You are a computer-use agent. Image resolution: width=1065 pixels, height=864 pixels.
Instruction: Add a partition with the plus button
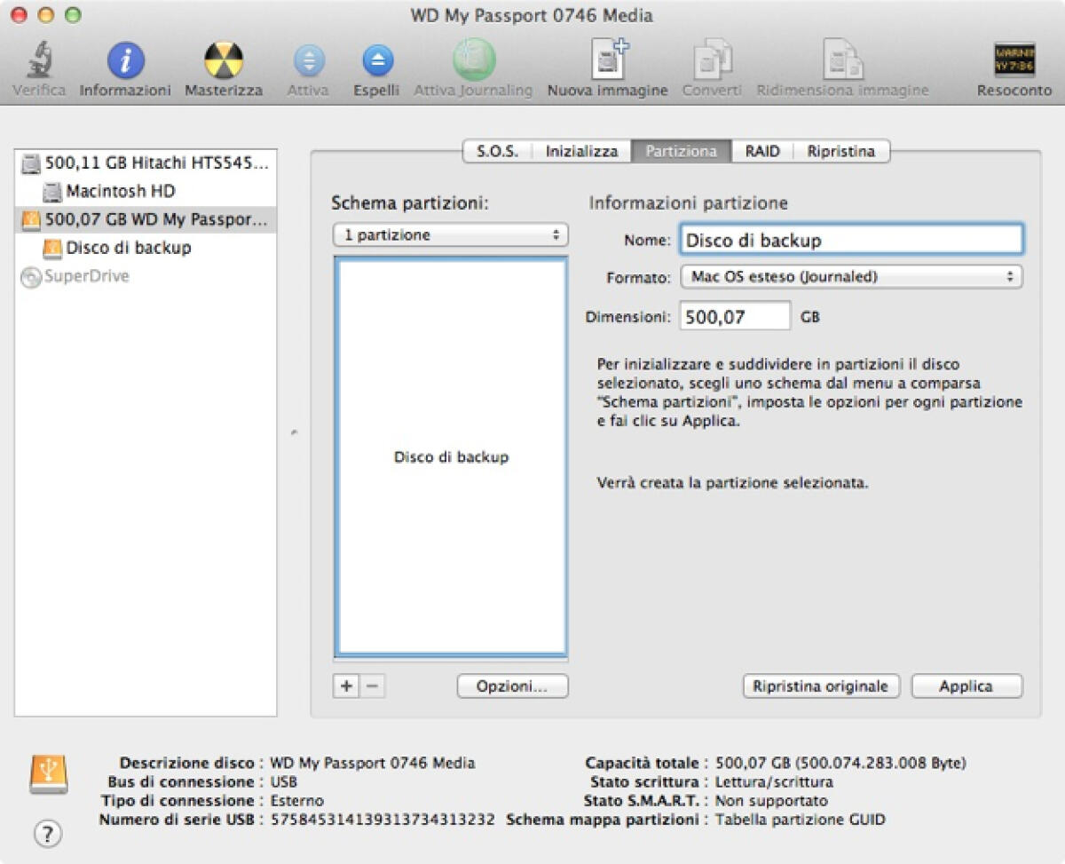346,686
